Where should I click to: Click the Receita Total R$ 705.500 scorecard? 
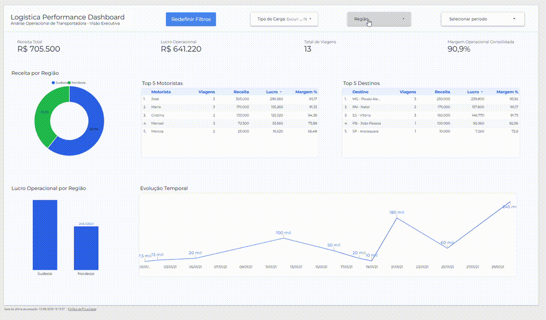(x=39, y=46)
